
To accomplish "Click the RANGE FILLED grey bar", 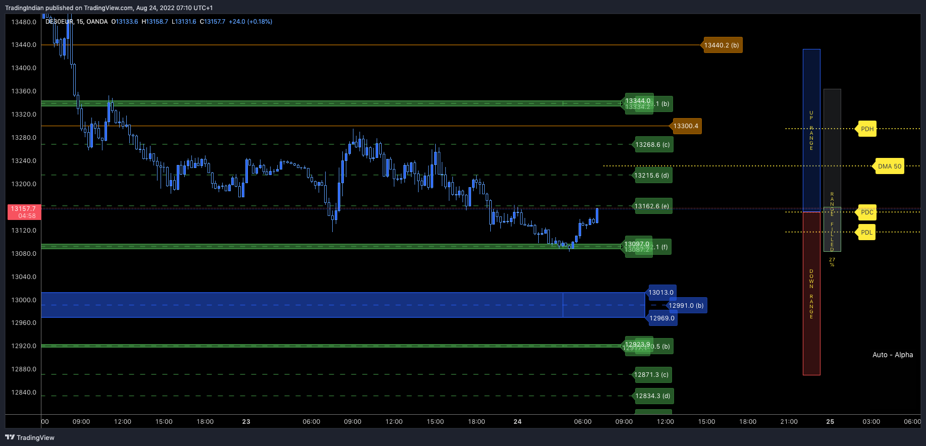I will (x=832, y=171).
